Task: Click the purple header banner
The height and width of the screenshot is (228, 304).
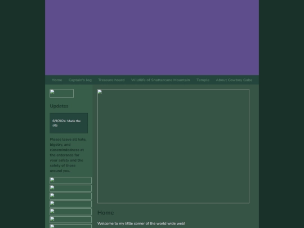Action: coord(152,37)
